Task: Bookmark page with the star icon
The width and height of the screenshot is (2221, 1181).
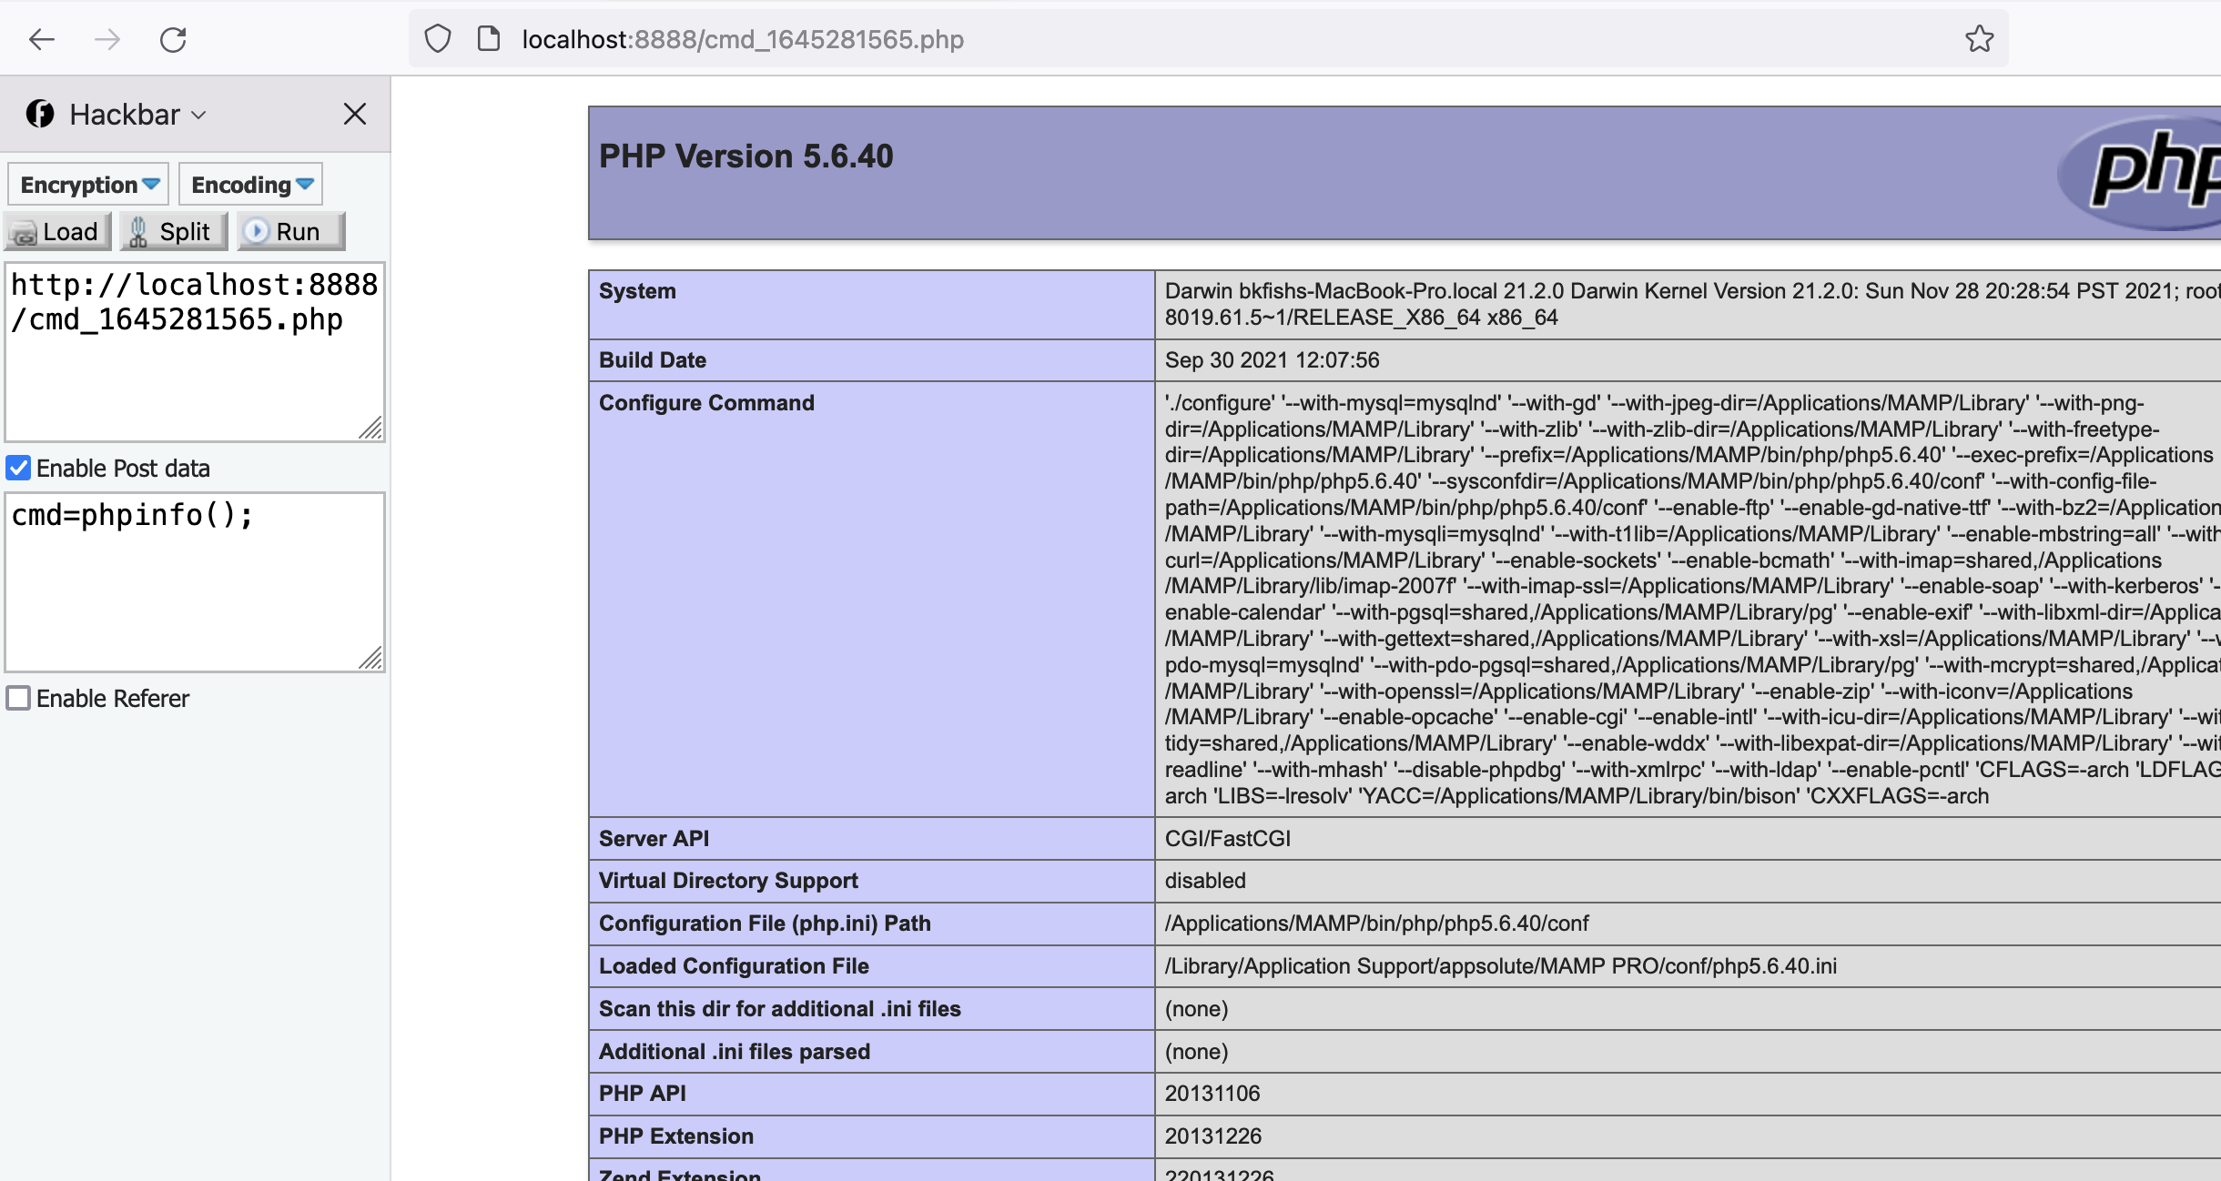Action: point(1979,39)
